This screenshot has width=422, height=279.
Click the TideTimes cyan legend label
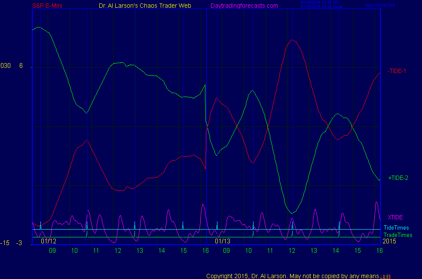[396, 228]
